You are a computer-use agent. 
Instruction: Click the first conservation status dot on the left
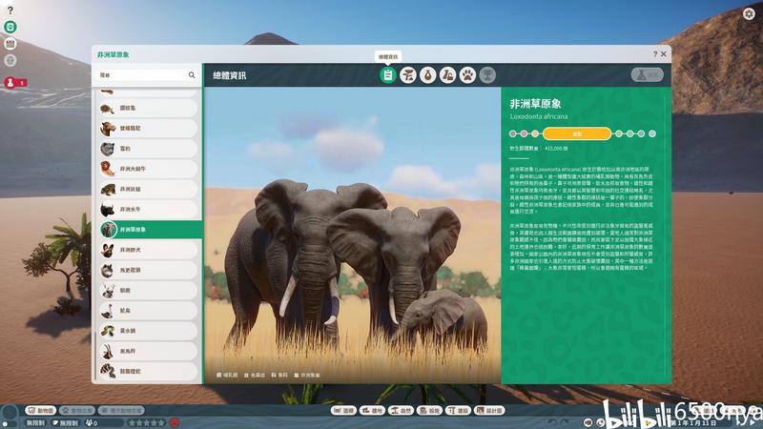pos(512,133)
